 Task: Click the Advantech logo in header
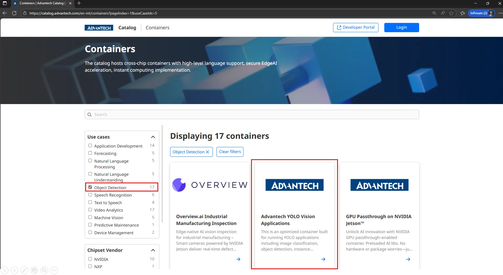pos(99,28)
